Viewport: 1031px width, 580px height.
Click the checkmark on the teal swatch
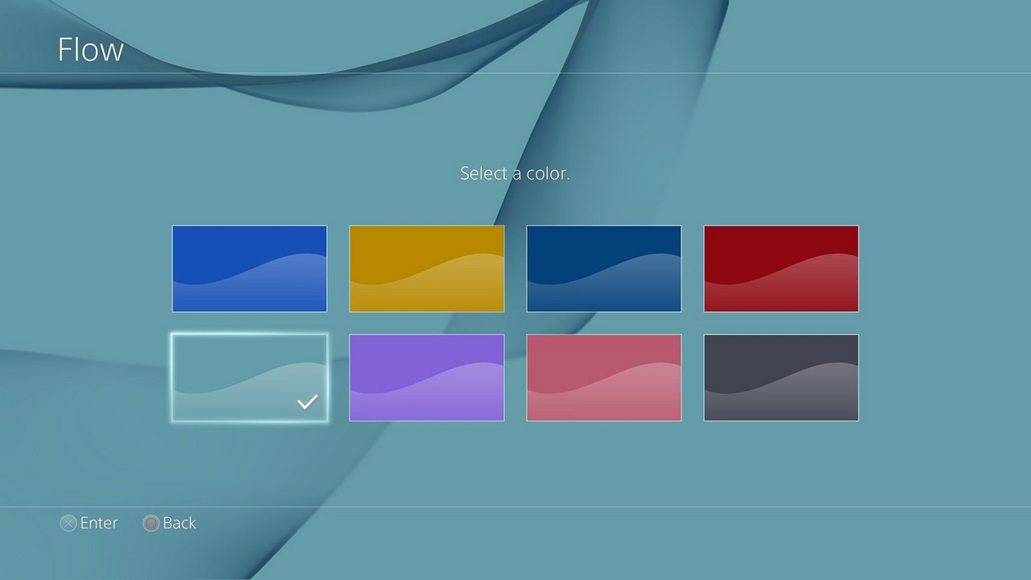click(x=307, y=401)
